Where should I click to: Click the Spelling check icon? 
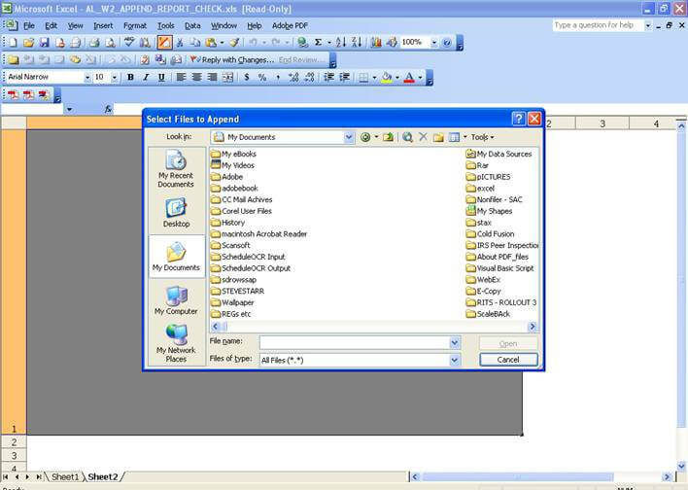[x=129, y=43]
